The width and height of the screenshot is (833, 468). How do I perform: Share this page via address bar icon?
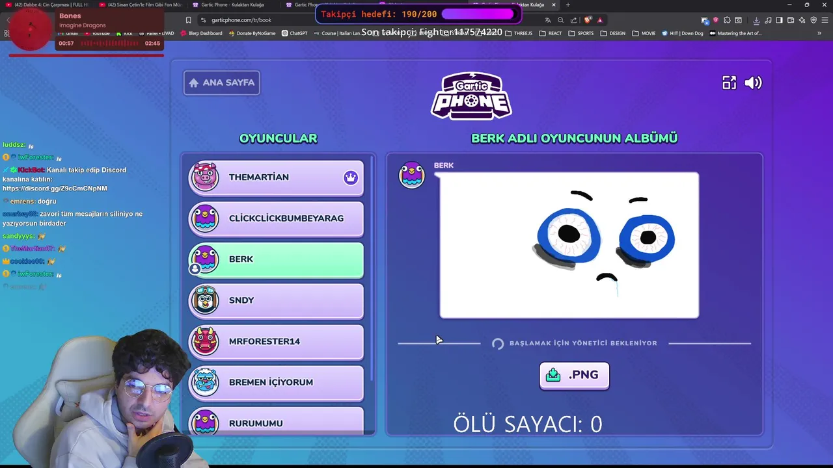[573, 20]
